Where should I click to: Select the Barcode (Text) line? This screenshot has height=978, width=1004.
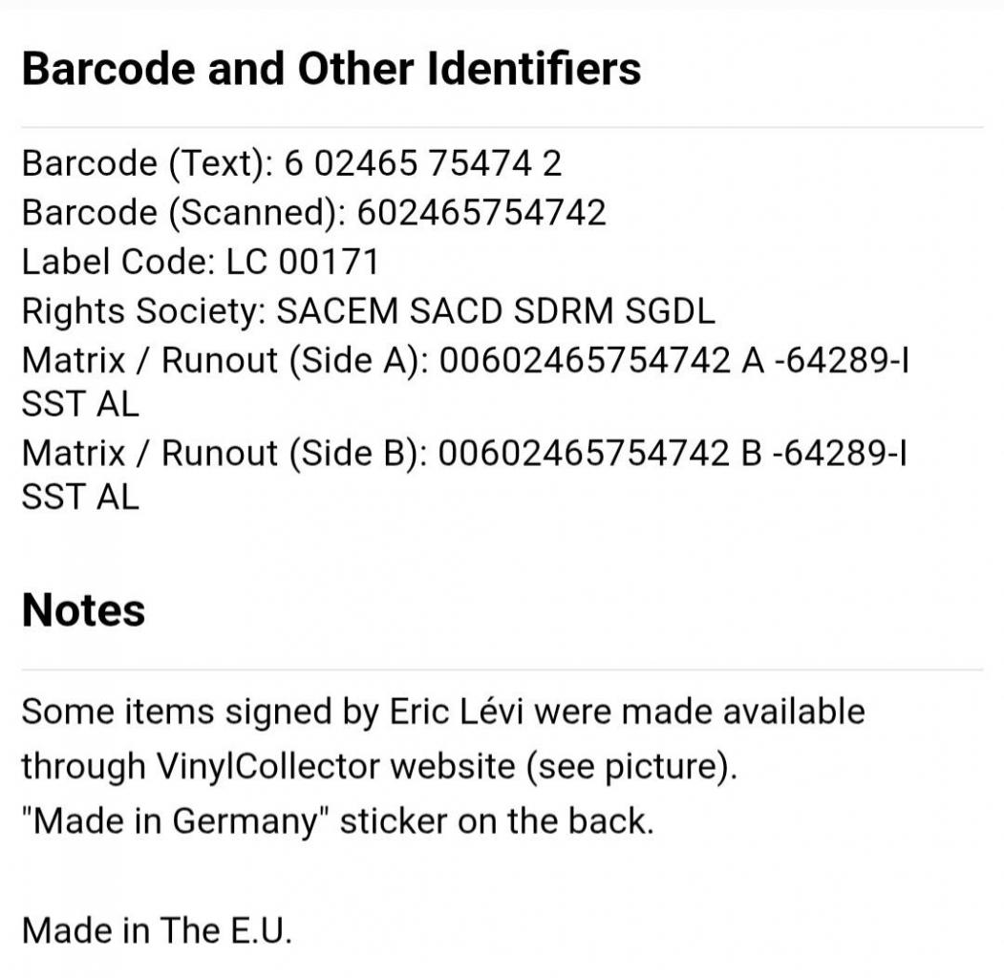point(292,163)
